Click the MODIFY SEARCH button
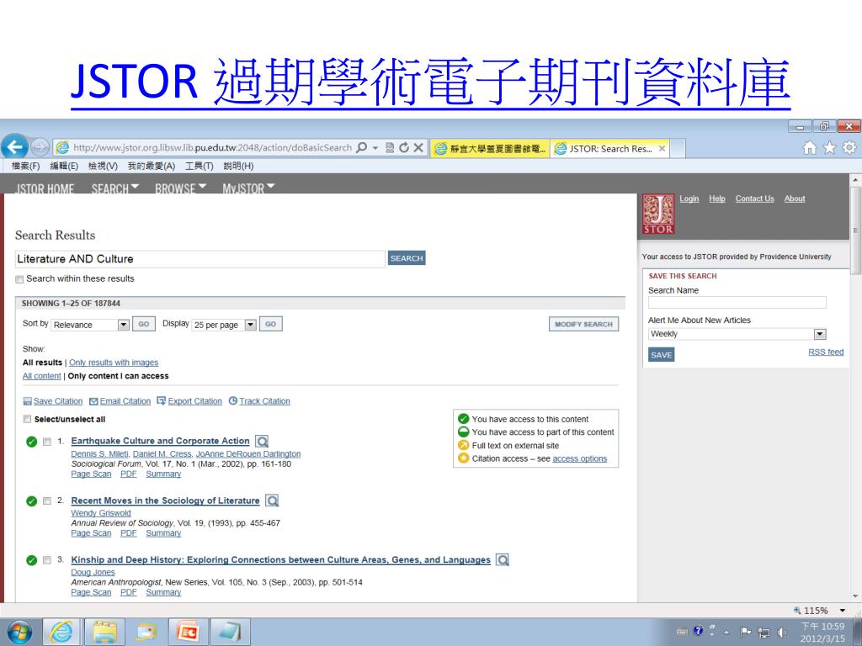 coord(583,324)
